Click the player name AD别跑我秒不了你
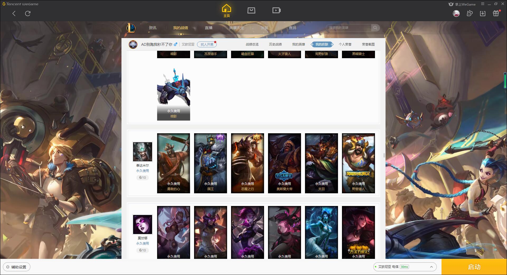The image size is (507, 275). point(157,44)
